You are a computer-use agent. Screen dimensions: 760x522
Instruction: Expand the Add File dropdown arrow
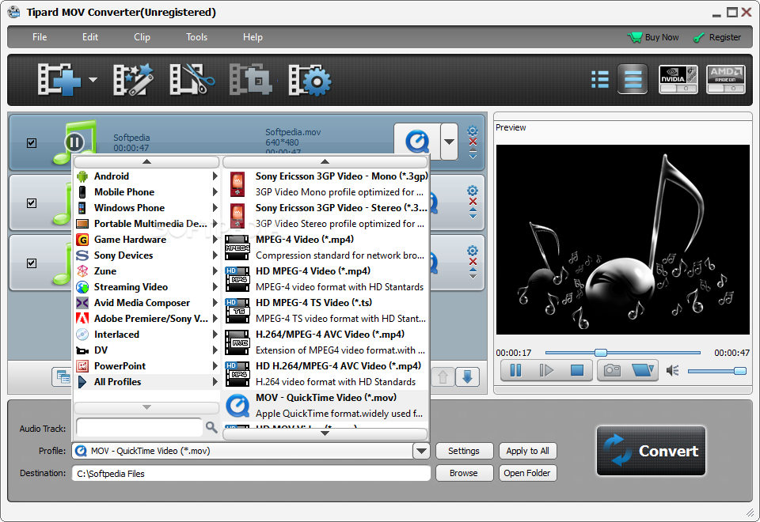pyautogui.click(x=93, y=80)
